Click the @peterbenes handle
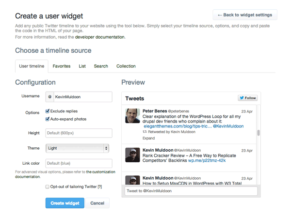 (178, 111)
